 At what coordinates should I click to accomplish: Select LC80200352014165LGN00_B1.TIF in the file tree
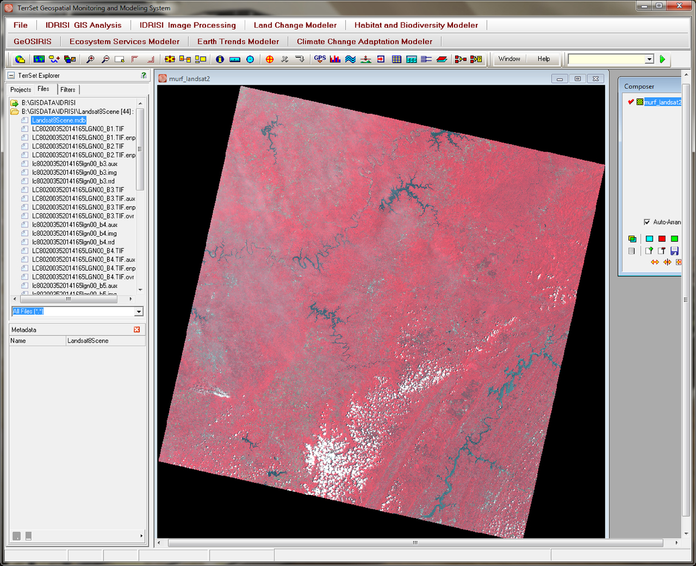[77, 129]
